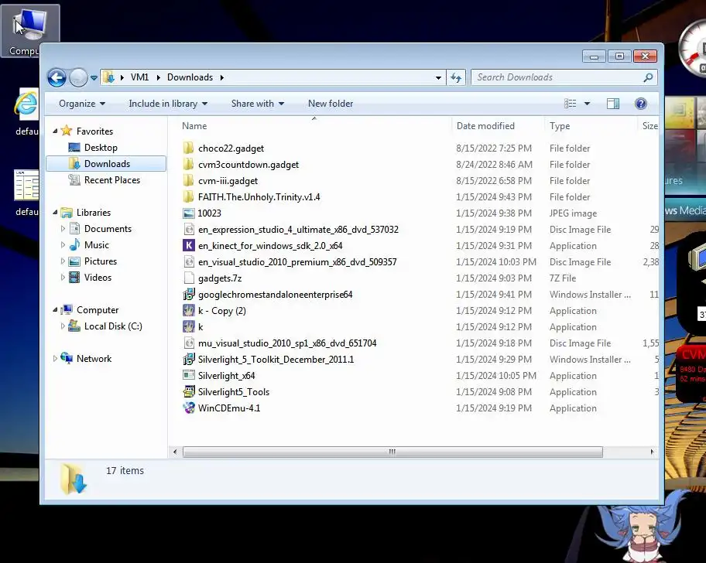Click VM1 in the address breadcrumb

139,77
